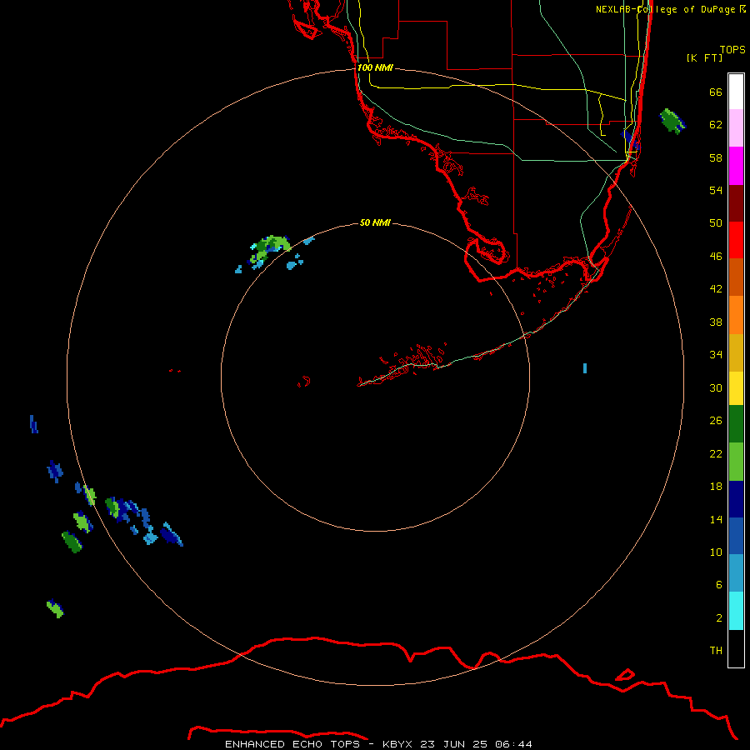Click the magenta legend swatch
Image resolution: width=750 pixels, height=750 pixels.
736,166
